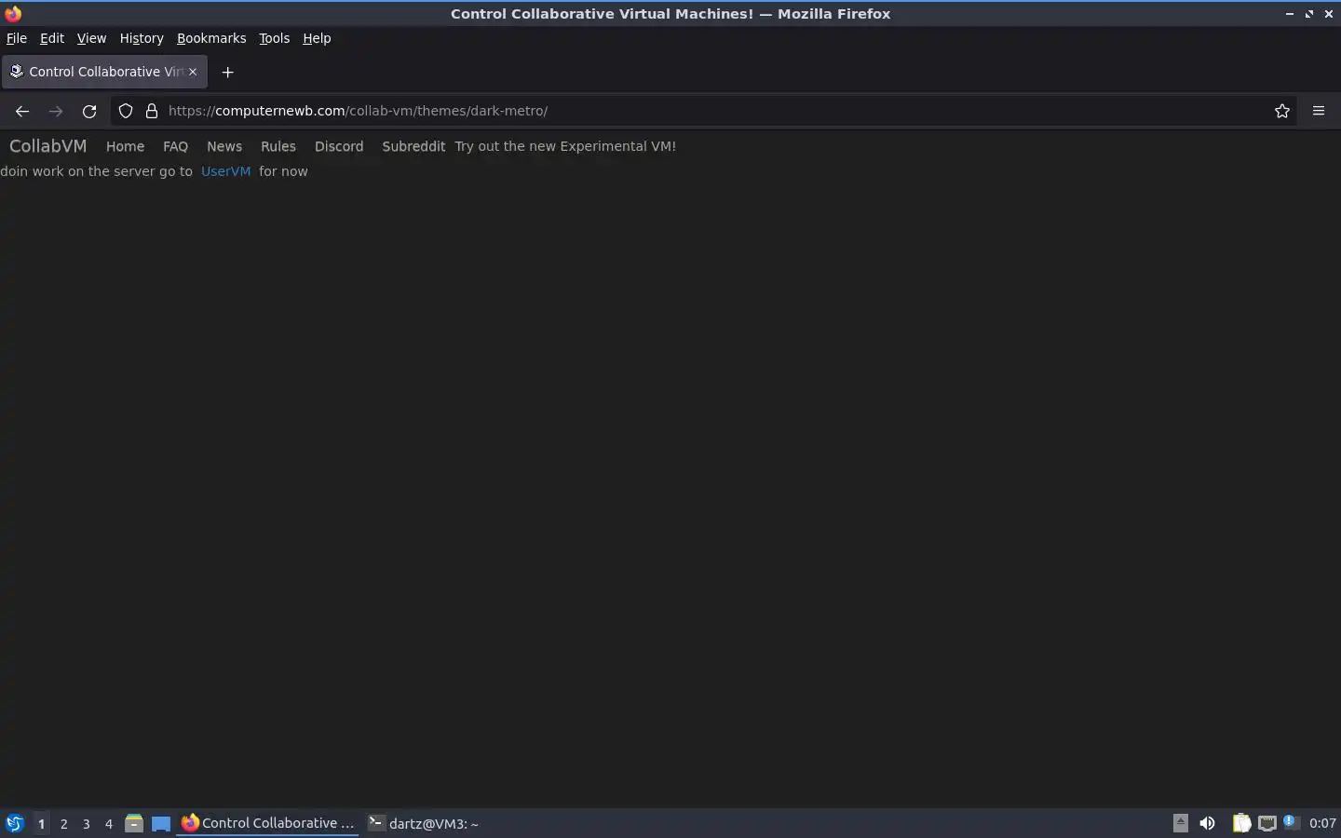Open the Firefox hamburger application menu
1341x838 pixels.
point(1319,111)
